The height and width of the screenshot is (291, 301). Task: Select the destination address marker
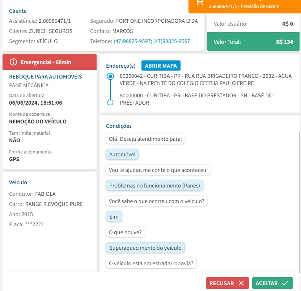110,102
